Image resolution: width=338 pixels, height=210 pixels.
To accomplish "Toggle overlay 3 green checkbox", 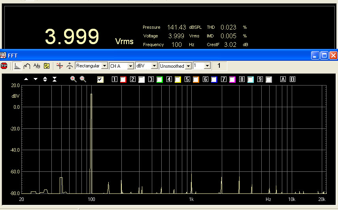I will coord(159,80).
